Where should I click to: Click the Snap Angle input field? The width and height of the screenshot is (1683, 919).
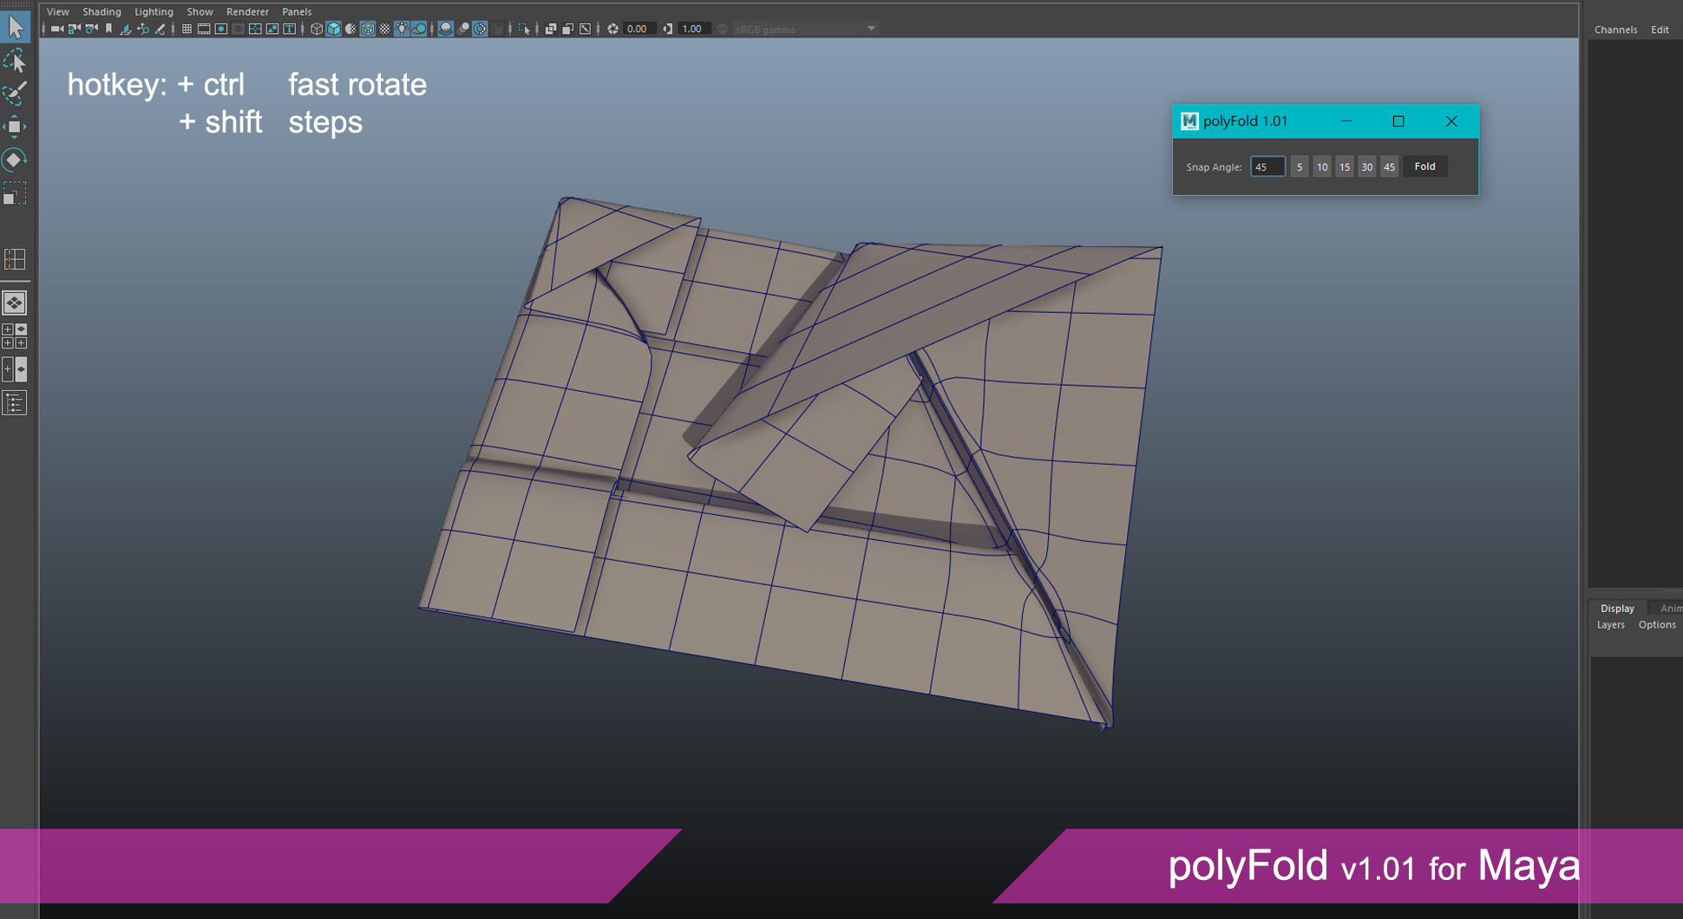click(1267, 166)
